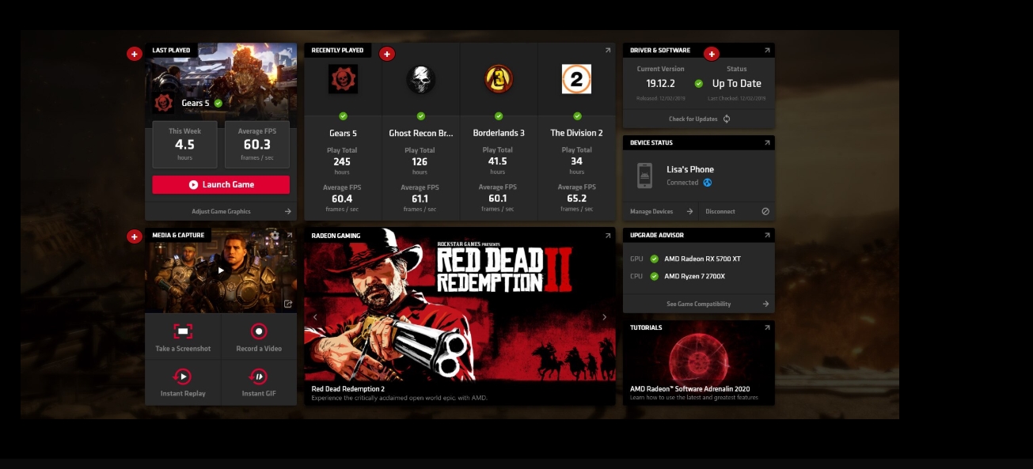Click the Gears 5 logo in Last Played
Image resolution: width=1033 pixels, height=469 pixels.
pyautogui.click(x=164, y=103)
